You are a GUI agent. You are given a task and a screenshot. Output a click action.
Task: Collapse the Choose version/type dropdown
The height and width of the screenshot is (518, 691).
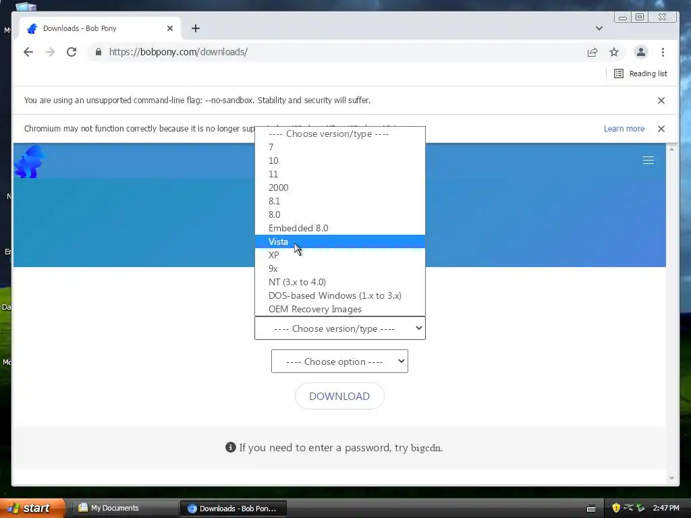tap(340, 328)
